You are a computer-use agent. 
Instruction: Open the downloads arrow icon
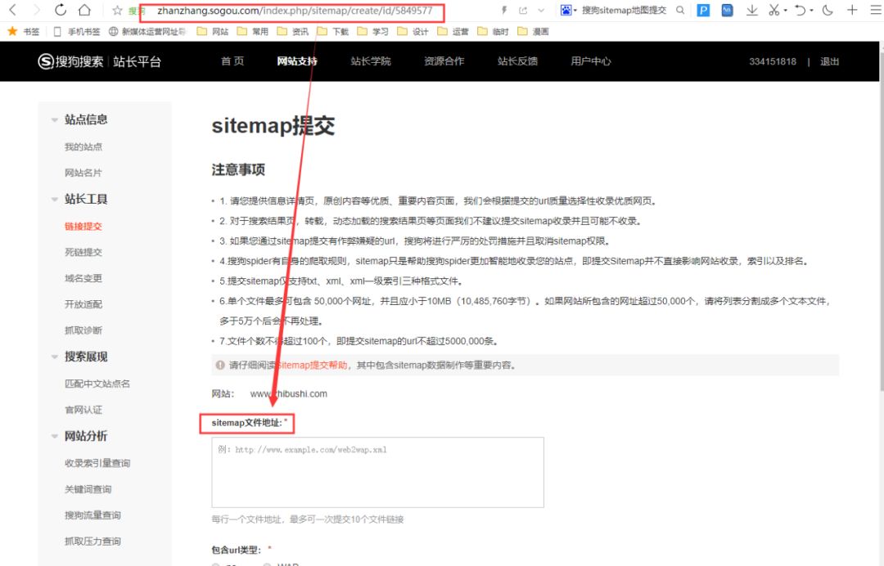click(x=751, y=10)
